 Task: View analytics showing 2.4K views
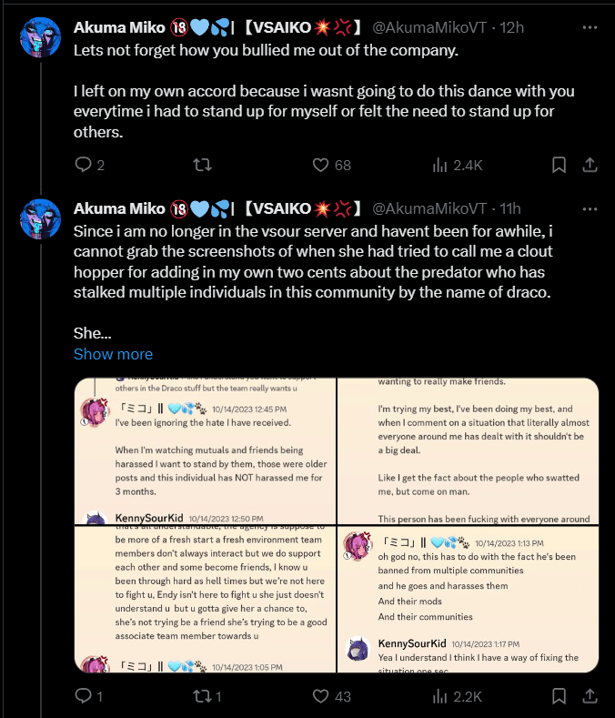click(457, 165)
